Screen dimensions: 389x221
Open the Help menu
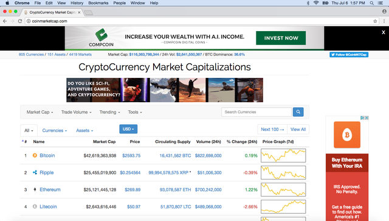coord(154,3)
